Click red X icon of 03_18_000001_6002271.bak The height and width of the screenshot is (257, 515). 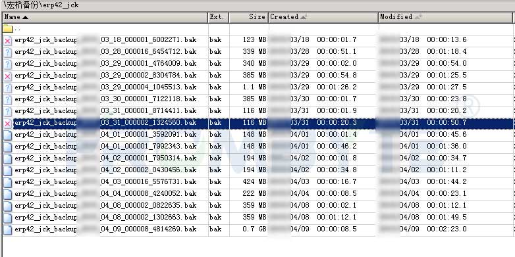7,40
